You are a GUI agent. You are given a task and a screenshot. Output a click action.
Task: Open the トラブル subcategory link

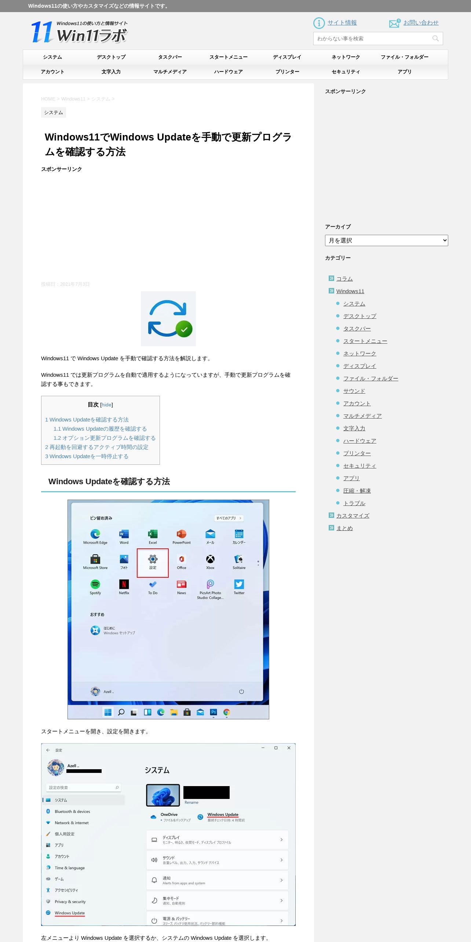coord(354,503)
